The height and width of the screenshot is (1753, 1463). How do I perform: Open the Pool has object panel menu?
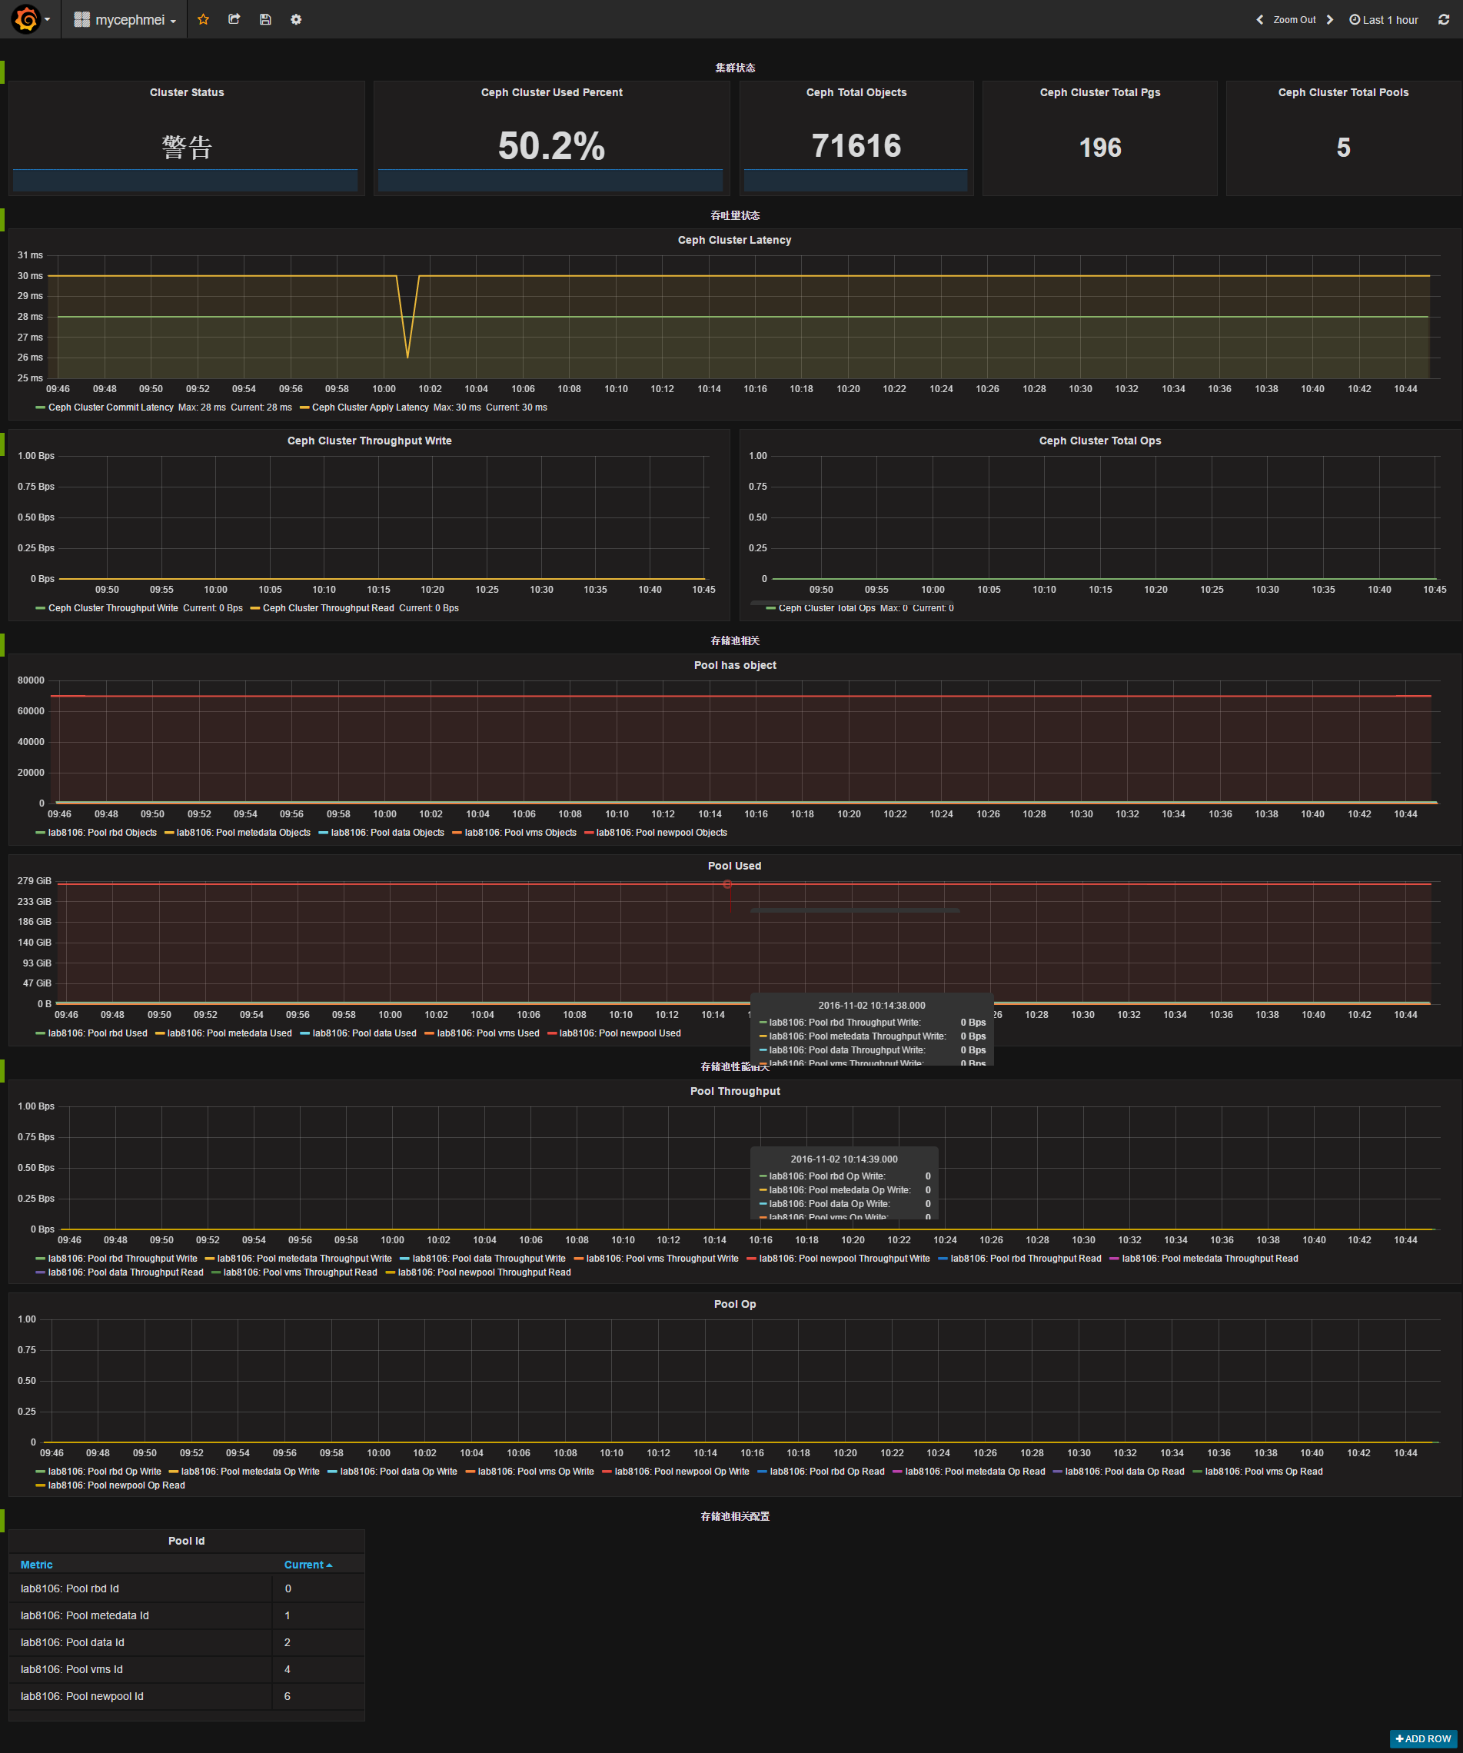pyautogui.click(x=735, y=665)
